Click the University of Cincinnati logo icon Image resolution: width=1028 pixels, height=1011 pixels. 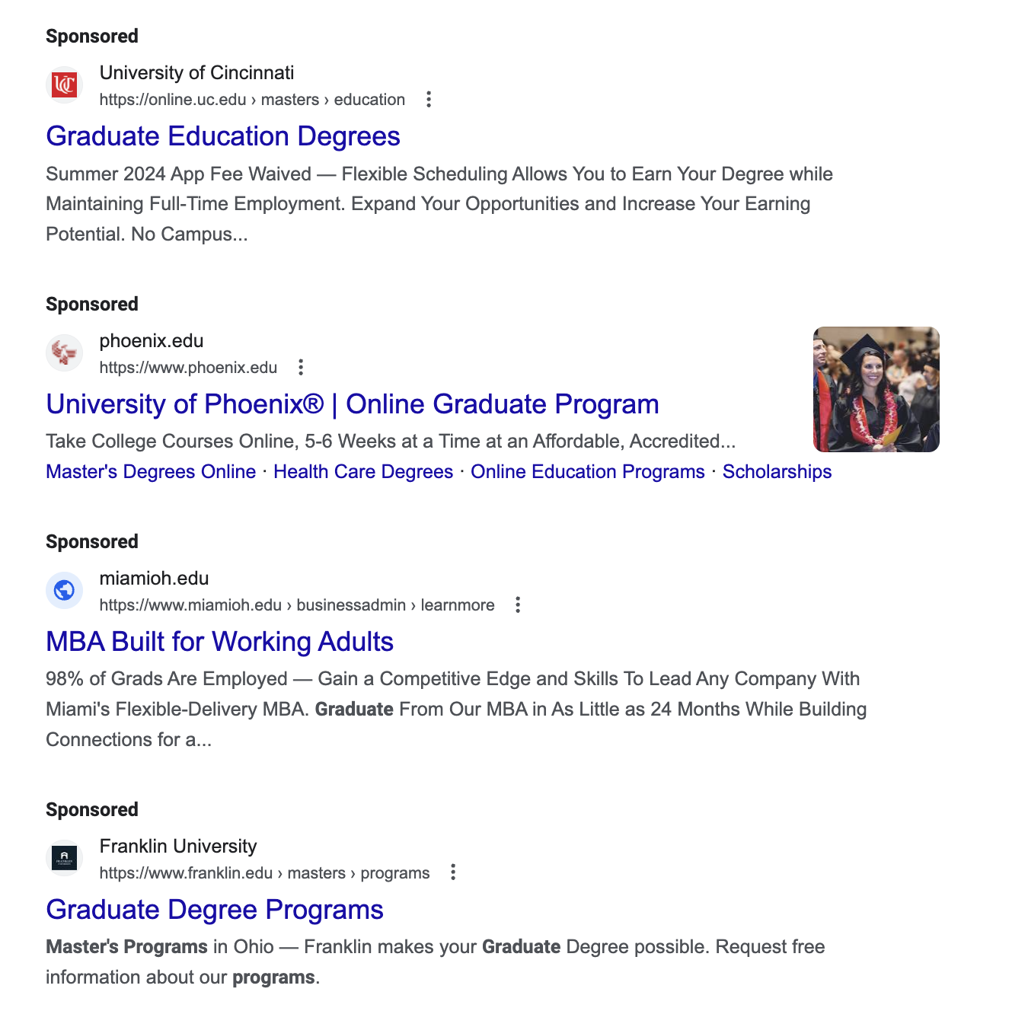[65, 85]
